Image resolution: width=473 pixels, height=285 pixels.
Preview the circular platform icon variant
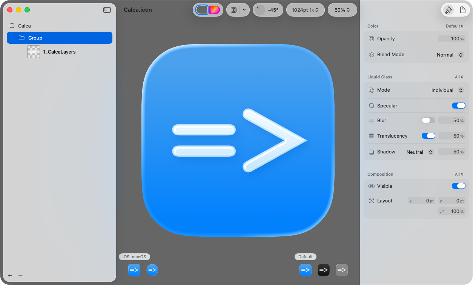pos(152,270)
